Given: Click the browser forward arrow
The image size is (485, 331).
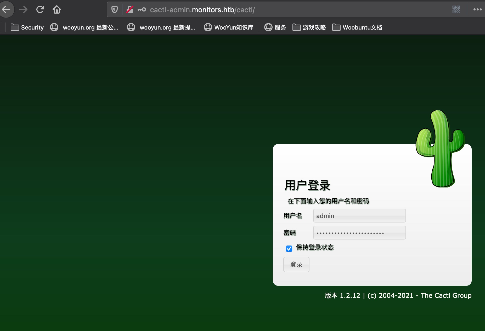Looking at the screenshot, I should click(x=23, y=10).
